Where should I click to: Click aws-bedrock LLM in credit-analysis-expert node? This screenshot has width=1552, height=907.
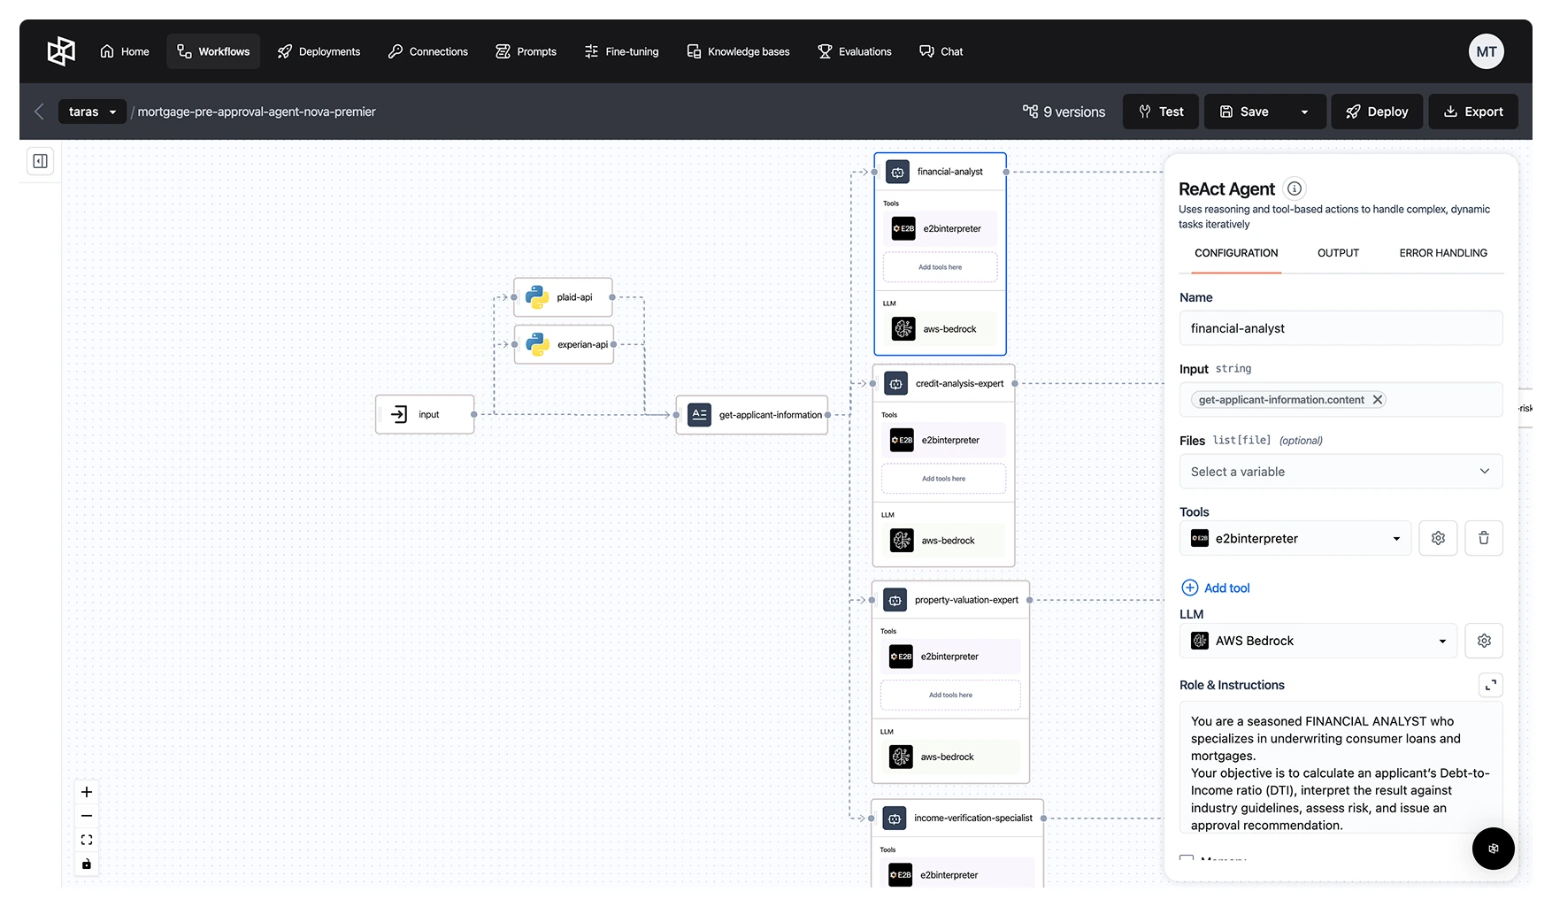click(943, 541)
